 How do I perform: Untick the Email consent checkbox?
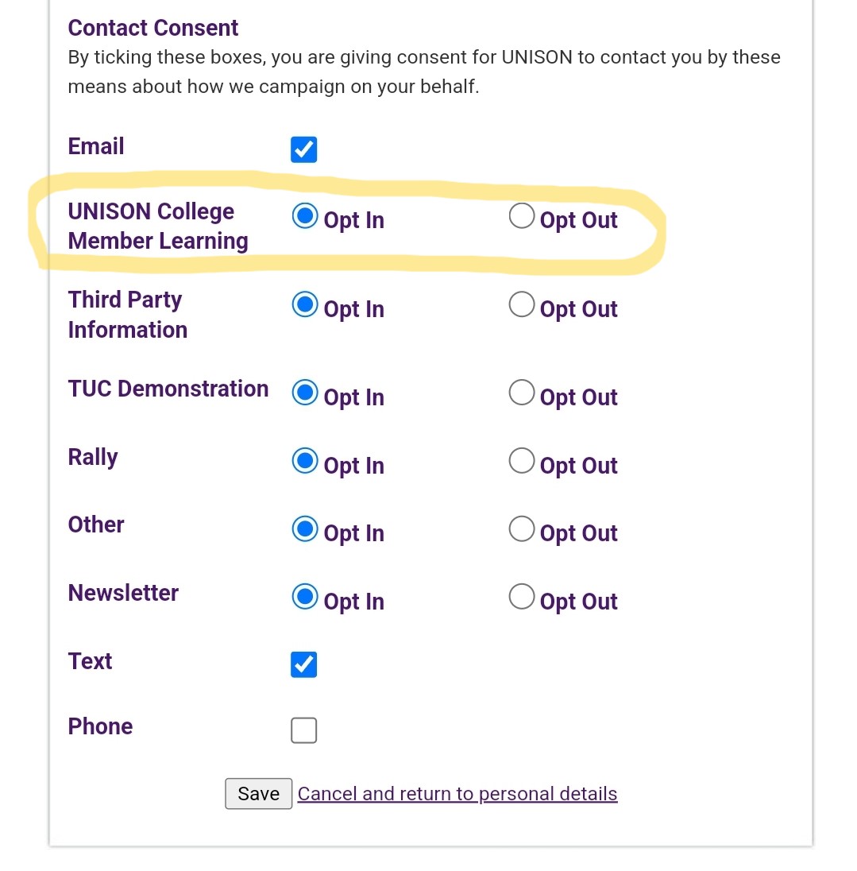coord(303,149)
